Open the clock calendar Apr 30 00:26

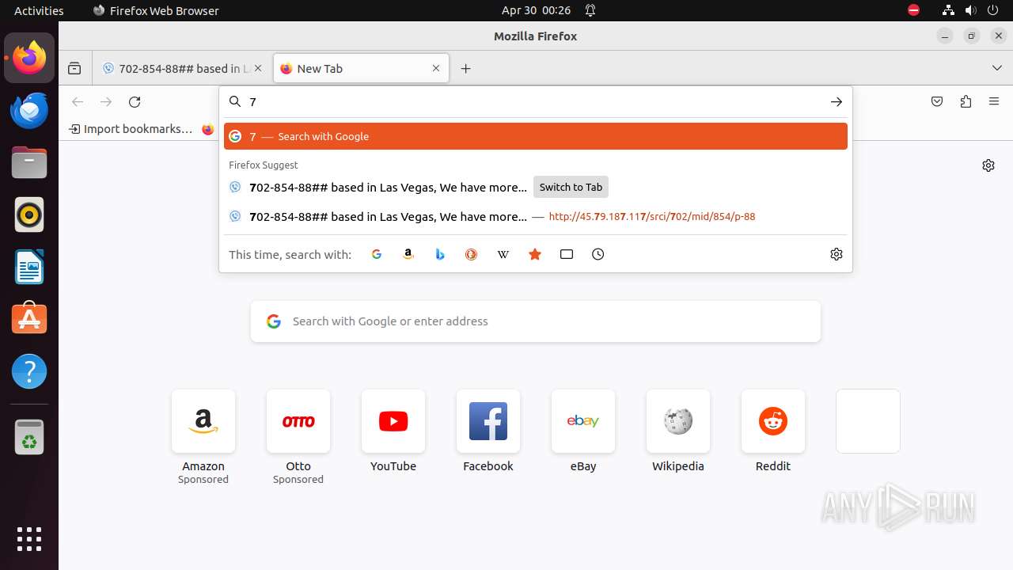[x=536, y=10]
